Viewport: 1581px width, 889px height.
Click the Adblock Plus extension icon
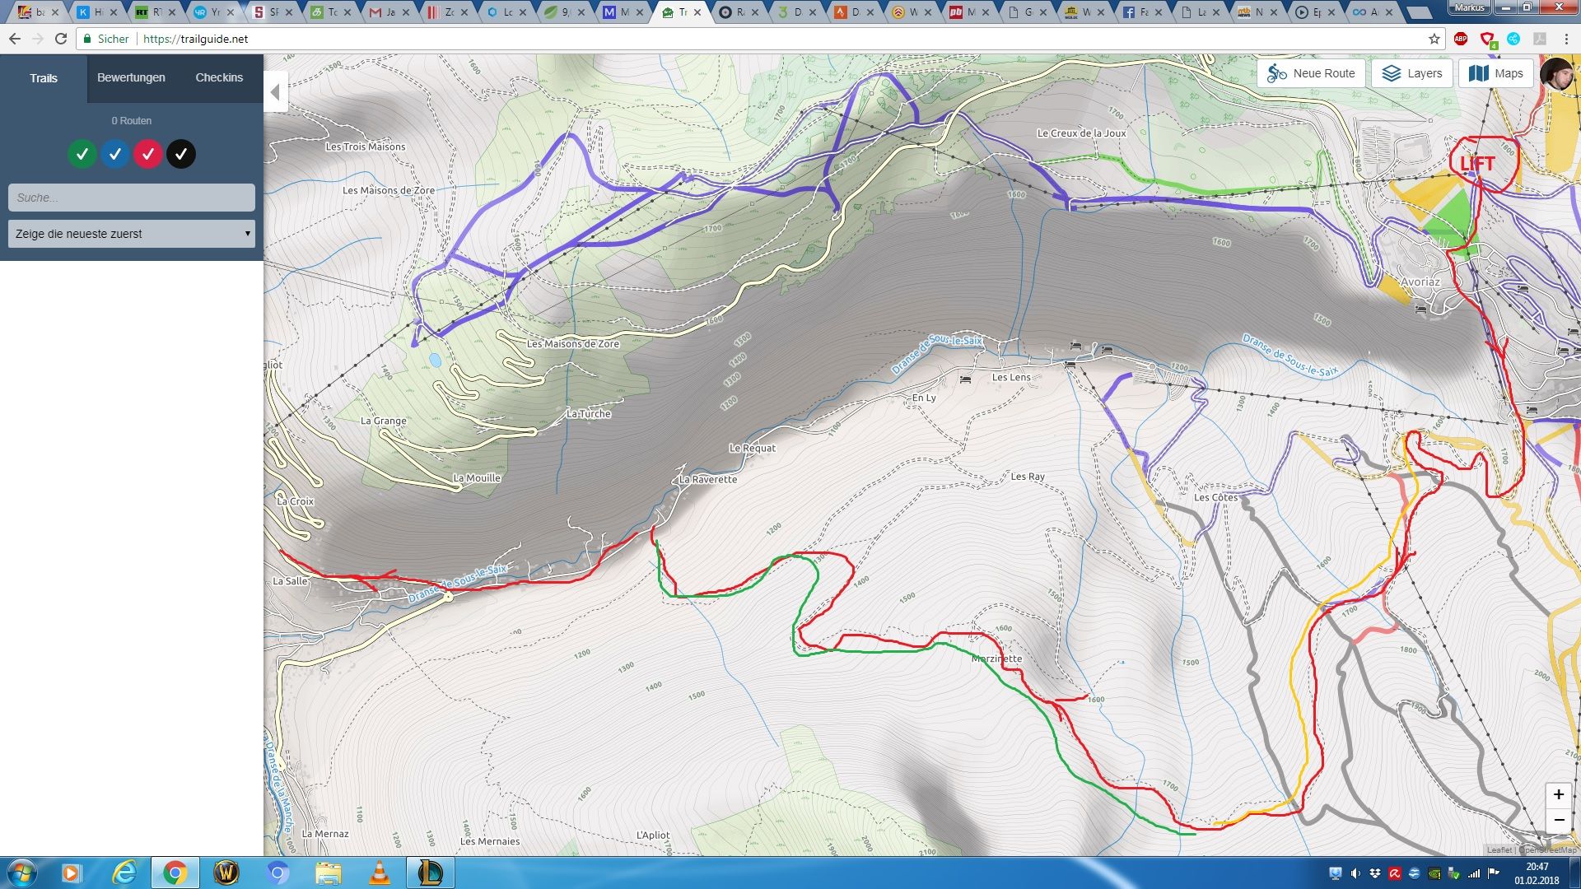click(x=1461, y=39)
